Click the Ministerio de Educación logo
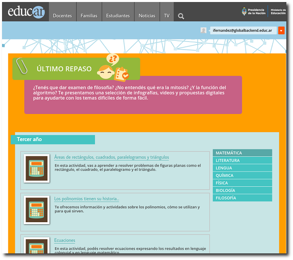 pyautogui.click(x=278, y=12)
